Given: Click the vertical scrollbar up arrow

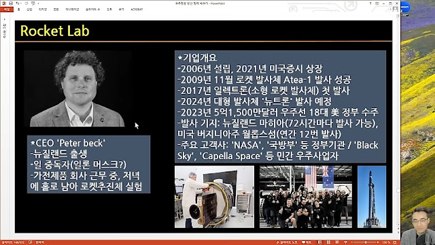Looking at the screenshot, I should pos(398,16).
